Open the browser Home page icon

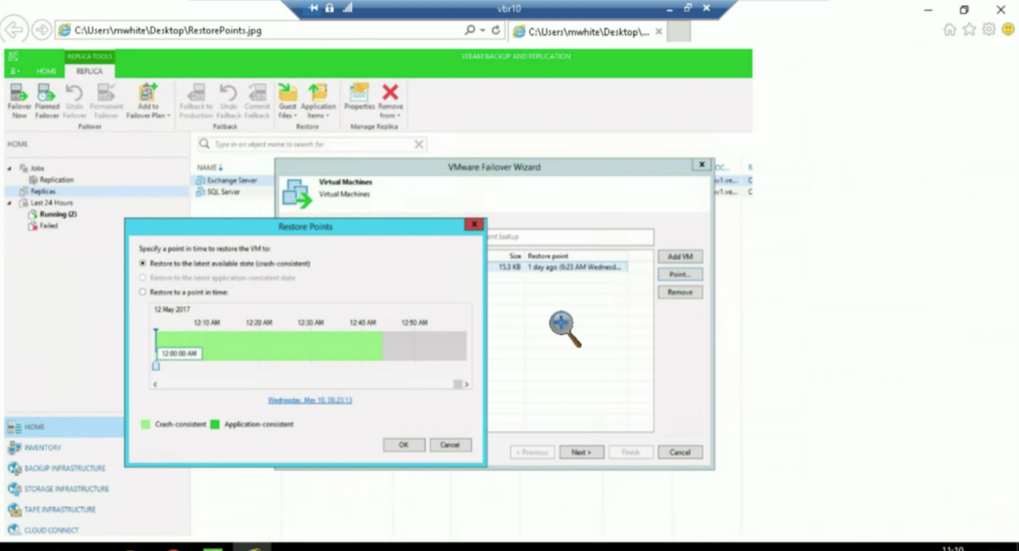pos(950,29)
